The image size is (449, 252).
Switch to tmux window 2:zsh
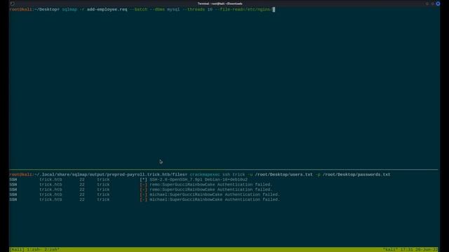pos(51,250)
